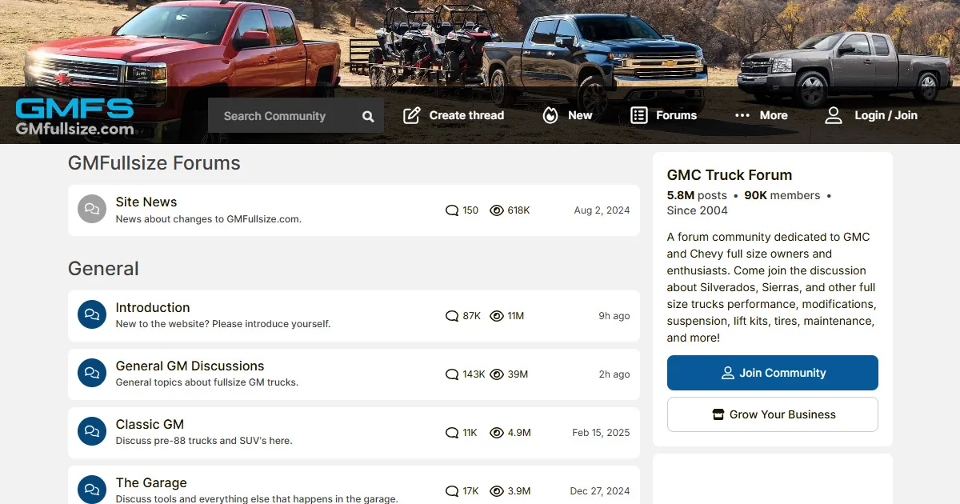Open the New posts menu item
960x504 pixels.
567,115
